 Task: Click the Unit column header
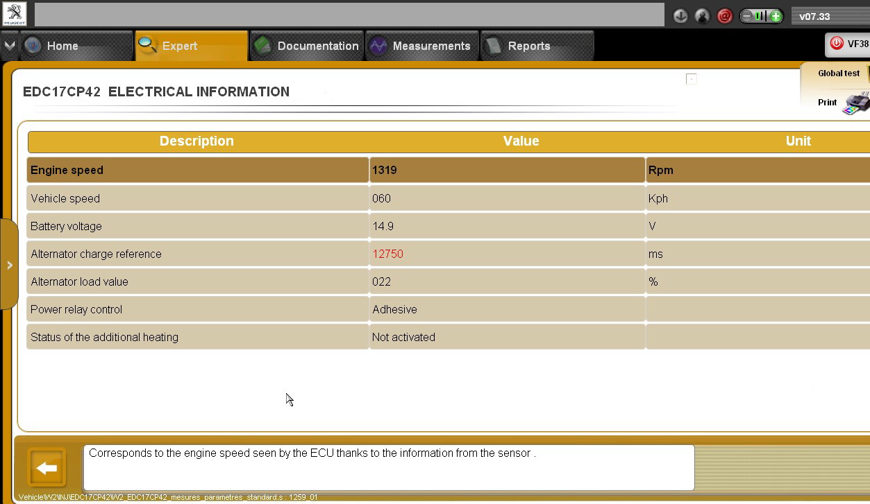pos(798,141)
